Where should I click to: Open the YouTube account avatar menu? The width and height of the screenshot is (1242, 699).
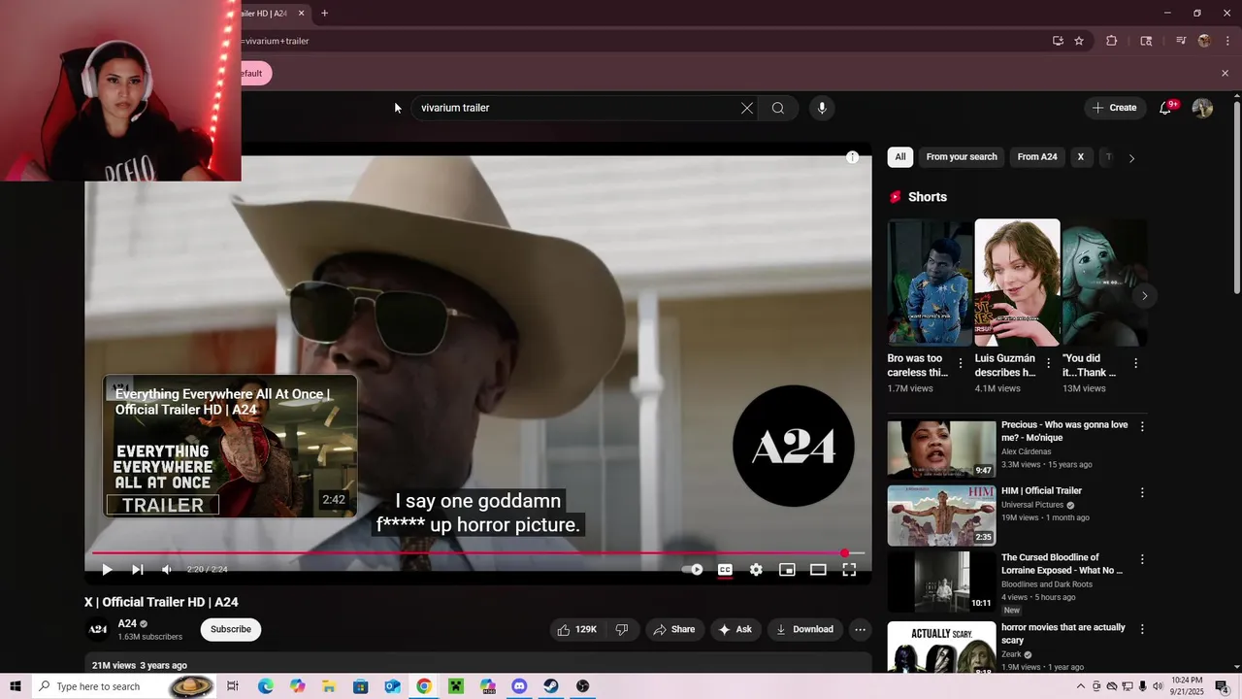pyautogui.click(x=1202, y=108)
